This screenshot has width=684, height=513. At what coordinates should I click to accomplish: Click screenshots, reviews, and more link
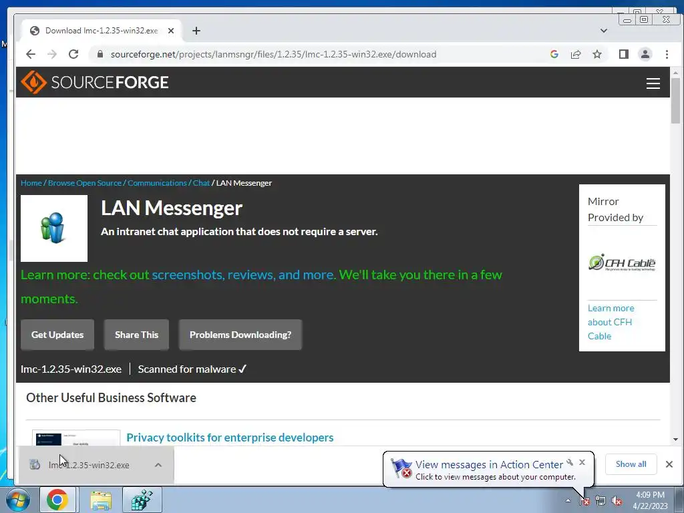[243, 275]
